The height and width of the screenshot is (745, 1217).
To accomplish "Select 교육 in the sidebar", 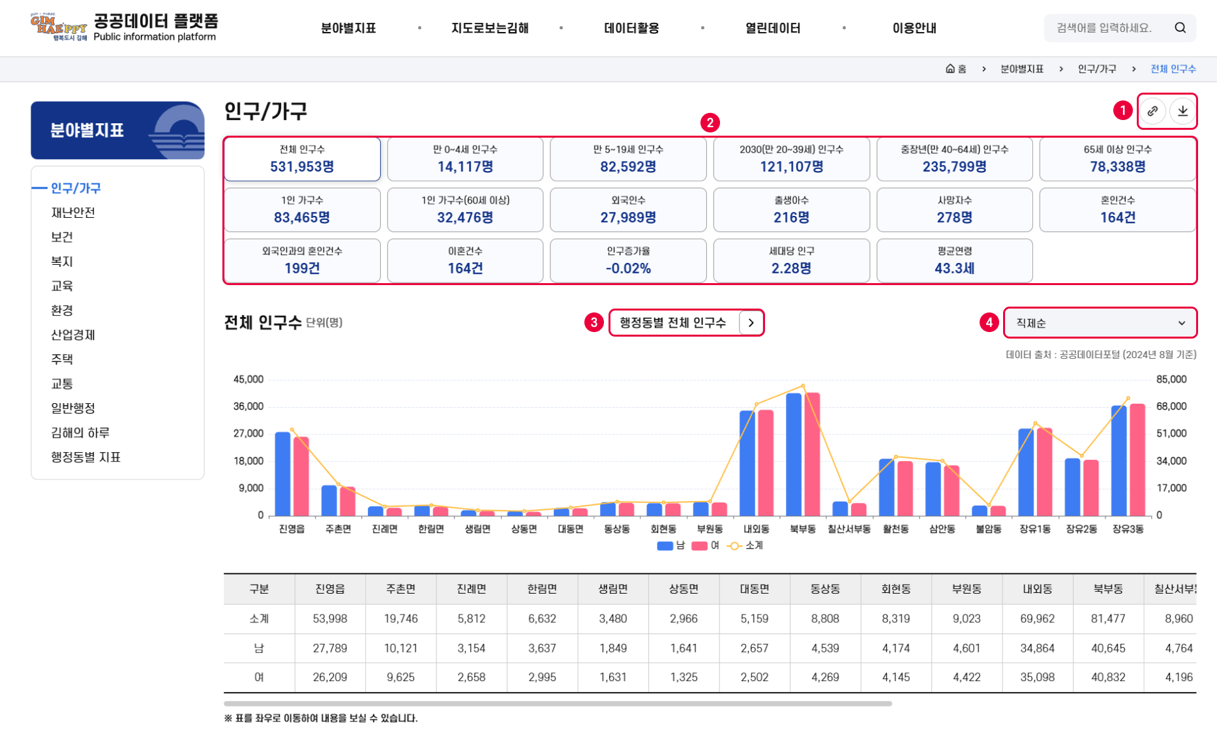I will coord(62,286).
